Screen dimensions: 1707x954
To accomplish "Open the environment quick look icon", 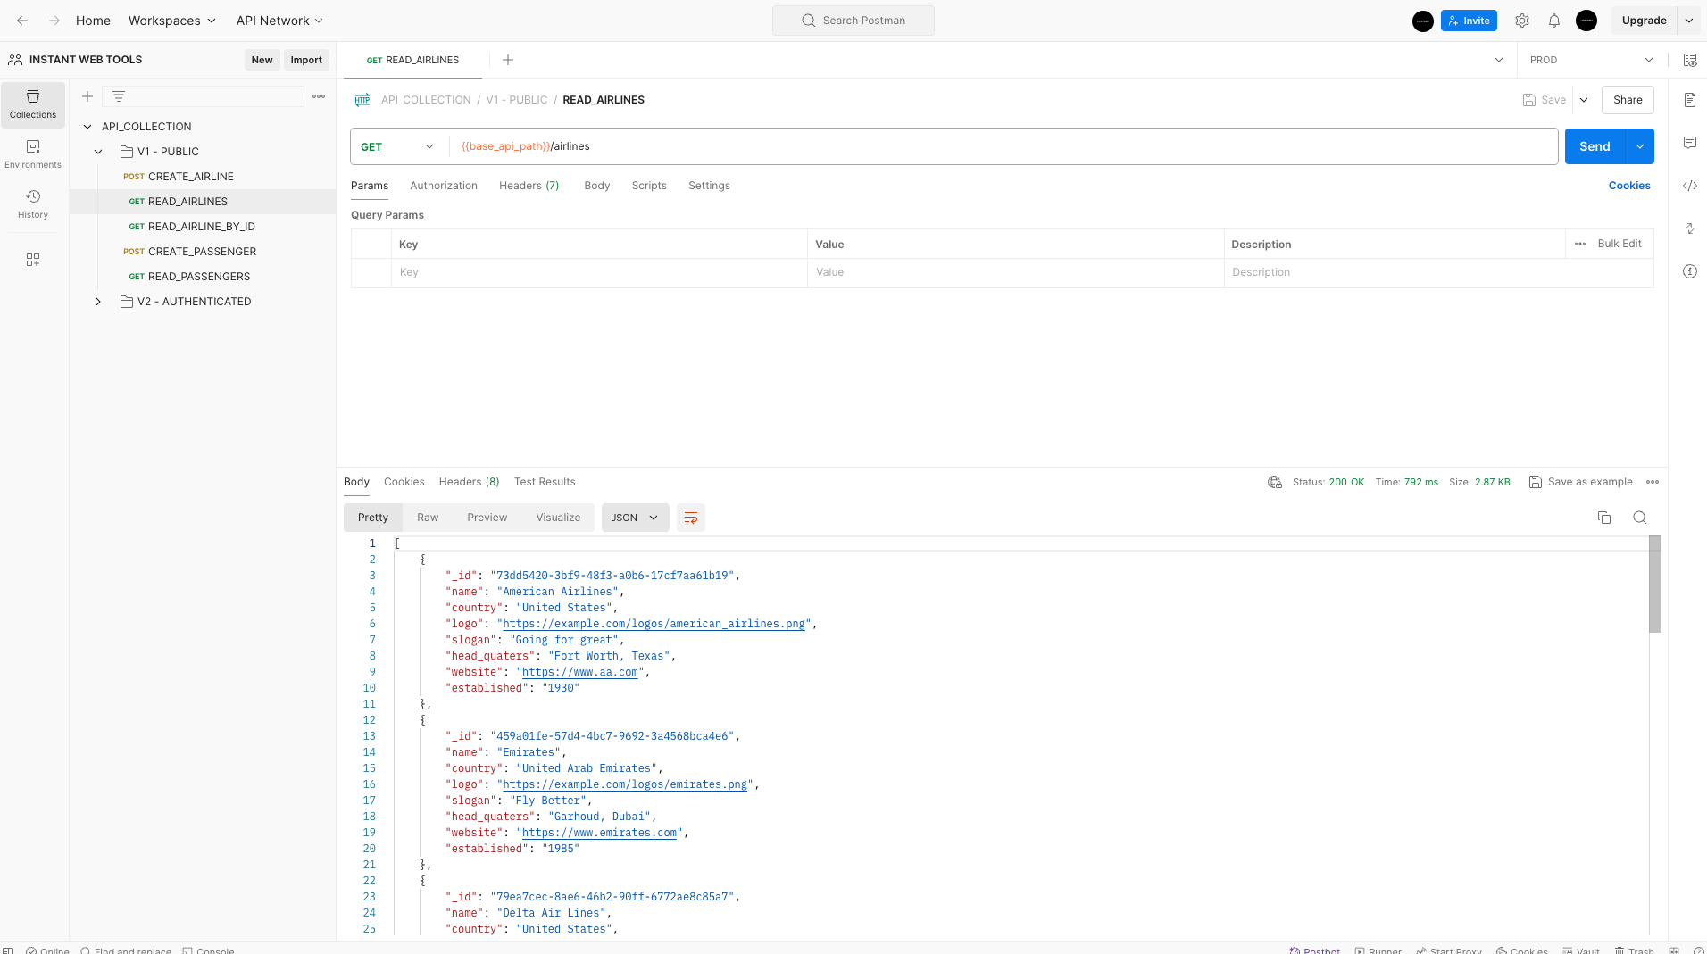I will tap(1690, 60).
